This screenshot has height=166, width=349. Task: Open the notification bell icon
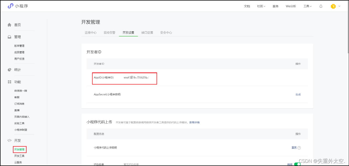321,6
